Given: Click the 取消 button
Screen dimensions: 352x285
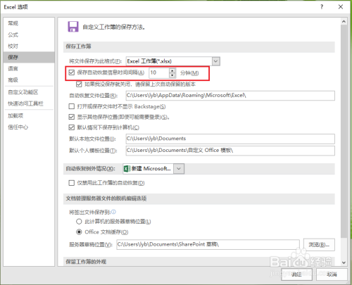Looking at the screenshot, I should coord(332,274).
